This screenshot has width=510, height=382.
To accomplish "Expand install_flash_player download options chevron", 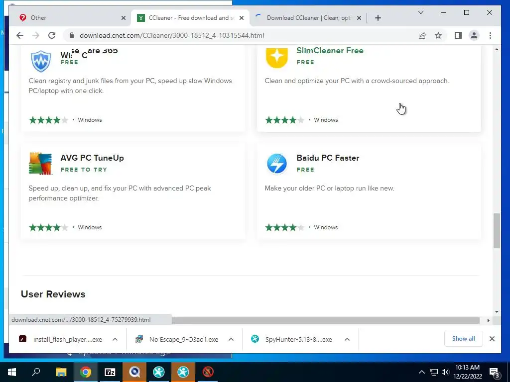I will coord(115,339).
